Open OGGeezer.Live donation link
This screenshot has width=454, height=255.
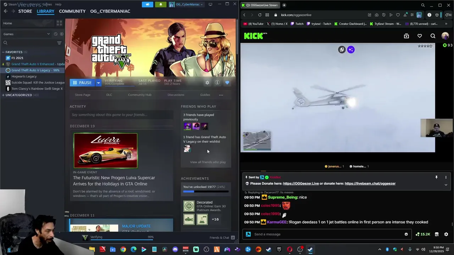[x=301, y=183]
